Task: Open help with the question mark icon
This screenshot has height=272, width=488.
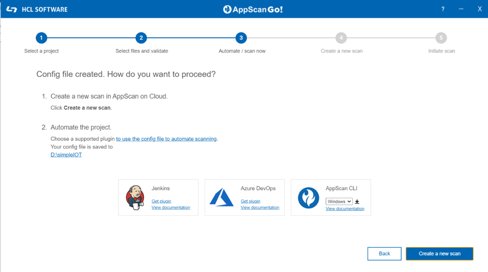Action: tap(443, 9)
